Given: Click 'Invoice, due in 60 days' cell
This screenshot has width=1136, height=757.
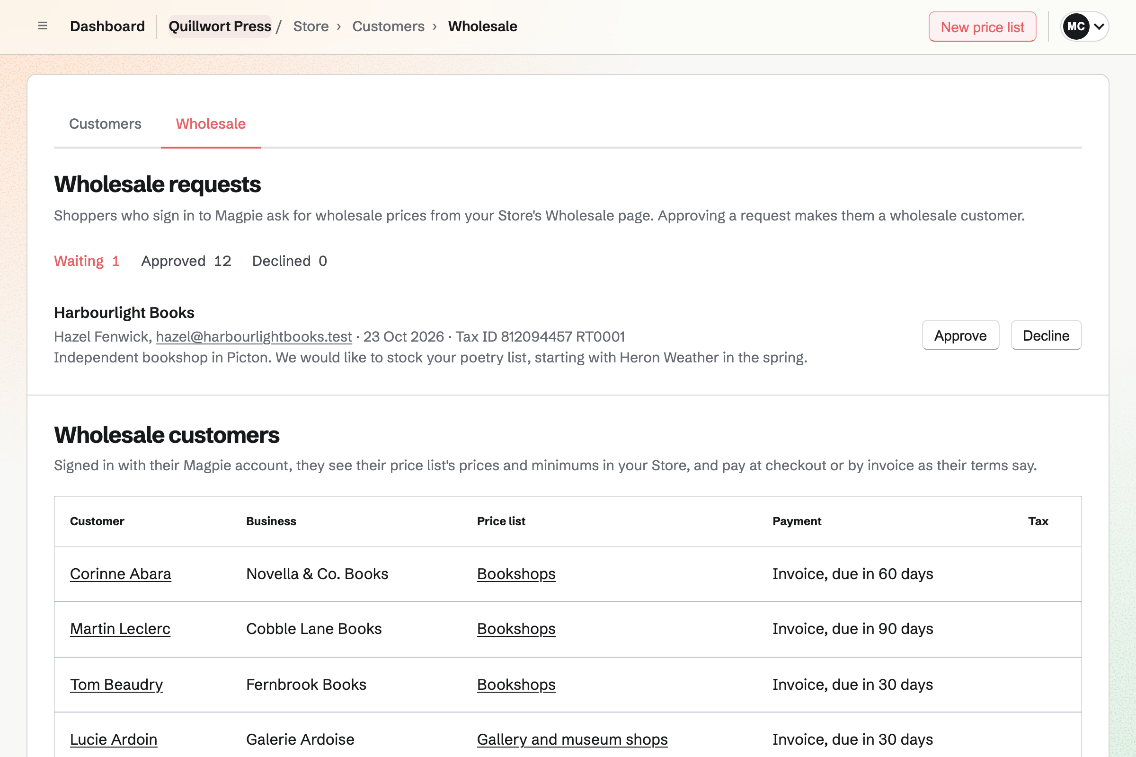Looking at the screenshot, I should 852,573.
